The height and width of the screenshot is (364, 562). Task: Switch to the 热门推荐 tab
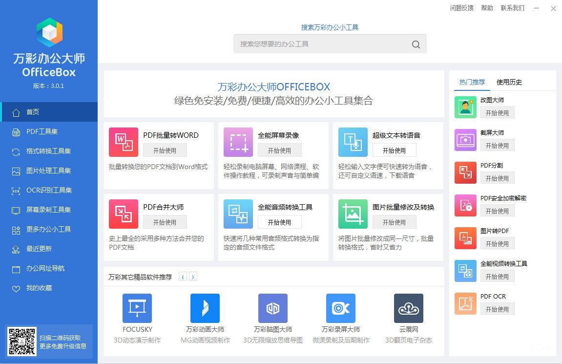(x=471, y=82)
